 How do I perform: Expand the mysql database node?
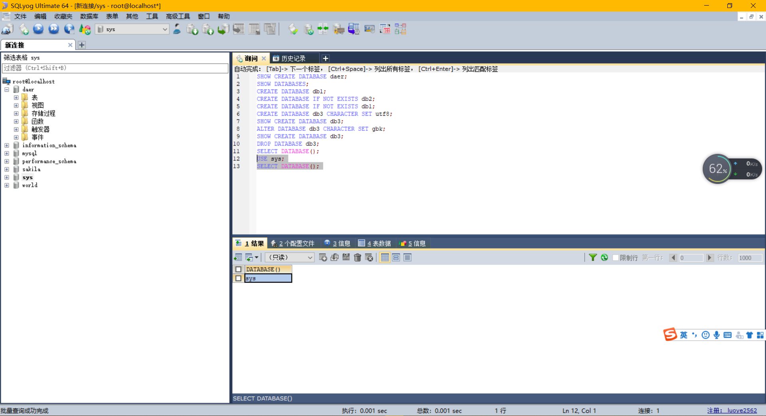(x=7, y=154)
